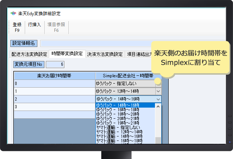Choose ヤマト運輸－14時～16時 in the list
The width and height of the screenshot is (233, 159).
(x=125, y=136)
